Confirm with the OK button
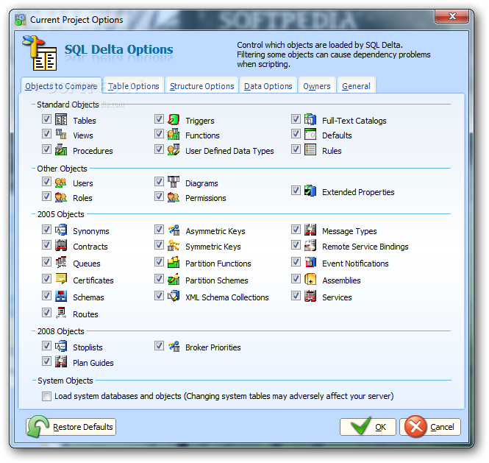 [x=368, y=427]
